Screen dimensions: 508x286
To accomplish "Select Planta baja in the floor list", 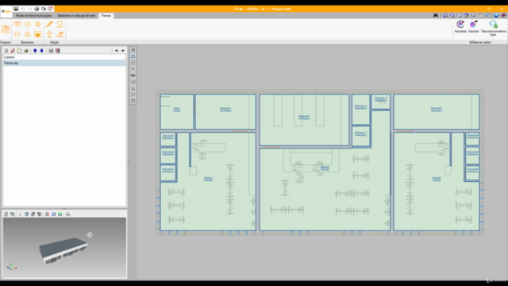I will (64, 63).
